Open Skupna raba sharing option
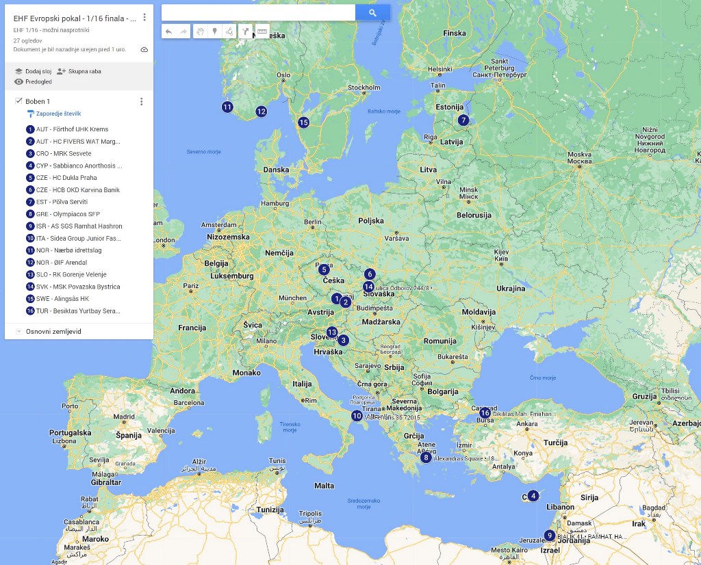Screen dimensions: 701x565 click(x=79, y=71)
